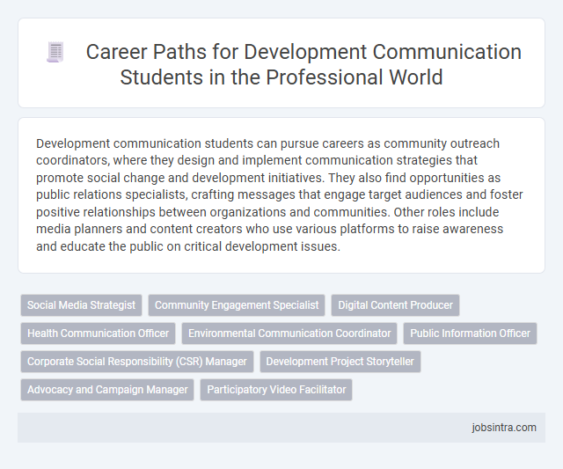The width and height of the screenshot is (563, 469).
Task: Click the Public Information Officer tag
Action: [470, 333]
